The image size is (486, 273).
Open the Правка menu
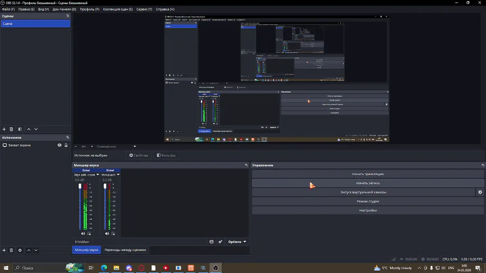26,9
